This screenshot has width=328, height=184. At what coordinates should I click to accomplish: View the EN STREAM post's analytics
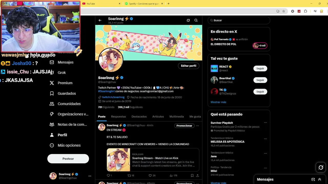(x=173, y=176)
